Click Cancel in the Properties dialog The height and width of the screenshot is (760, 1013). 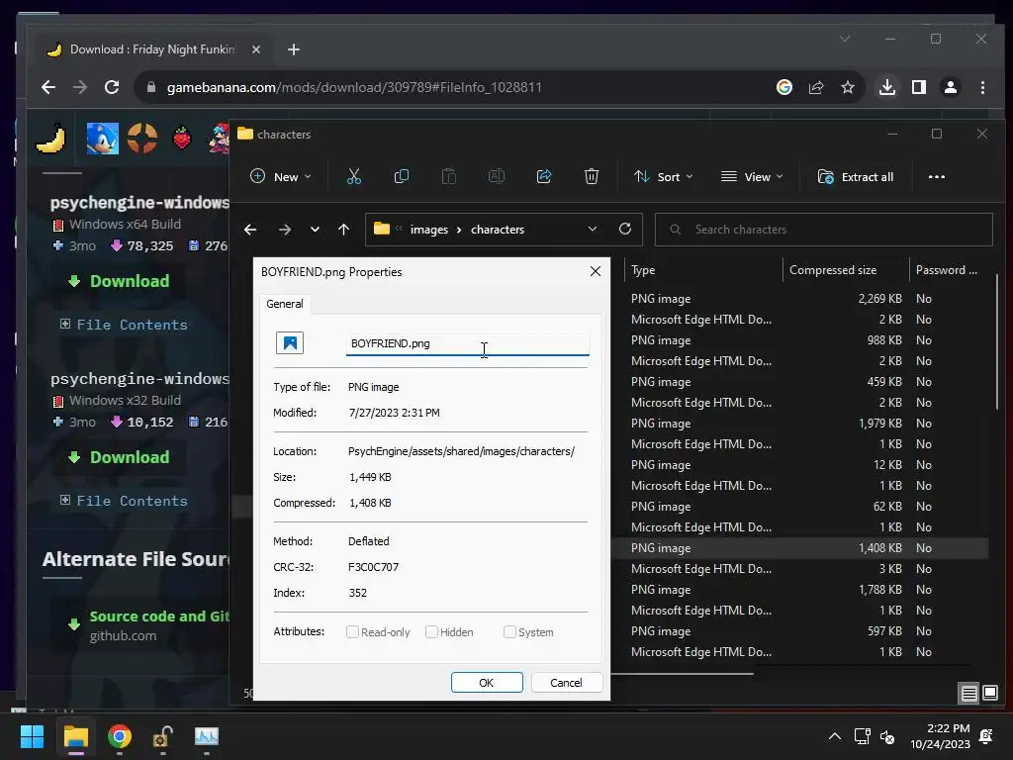(x=566, y=683)
